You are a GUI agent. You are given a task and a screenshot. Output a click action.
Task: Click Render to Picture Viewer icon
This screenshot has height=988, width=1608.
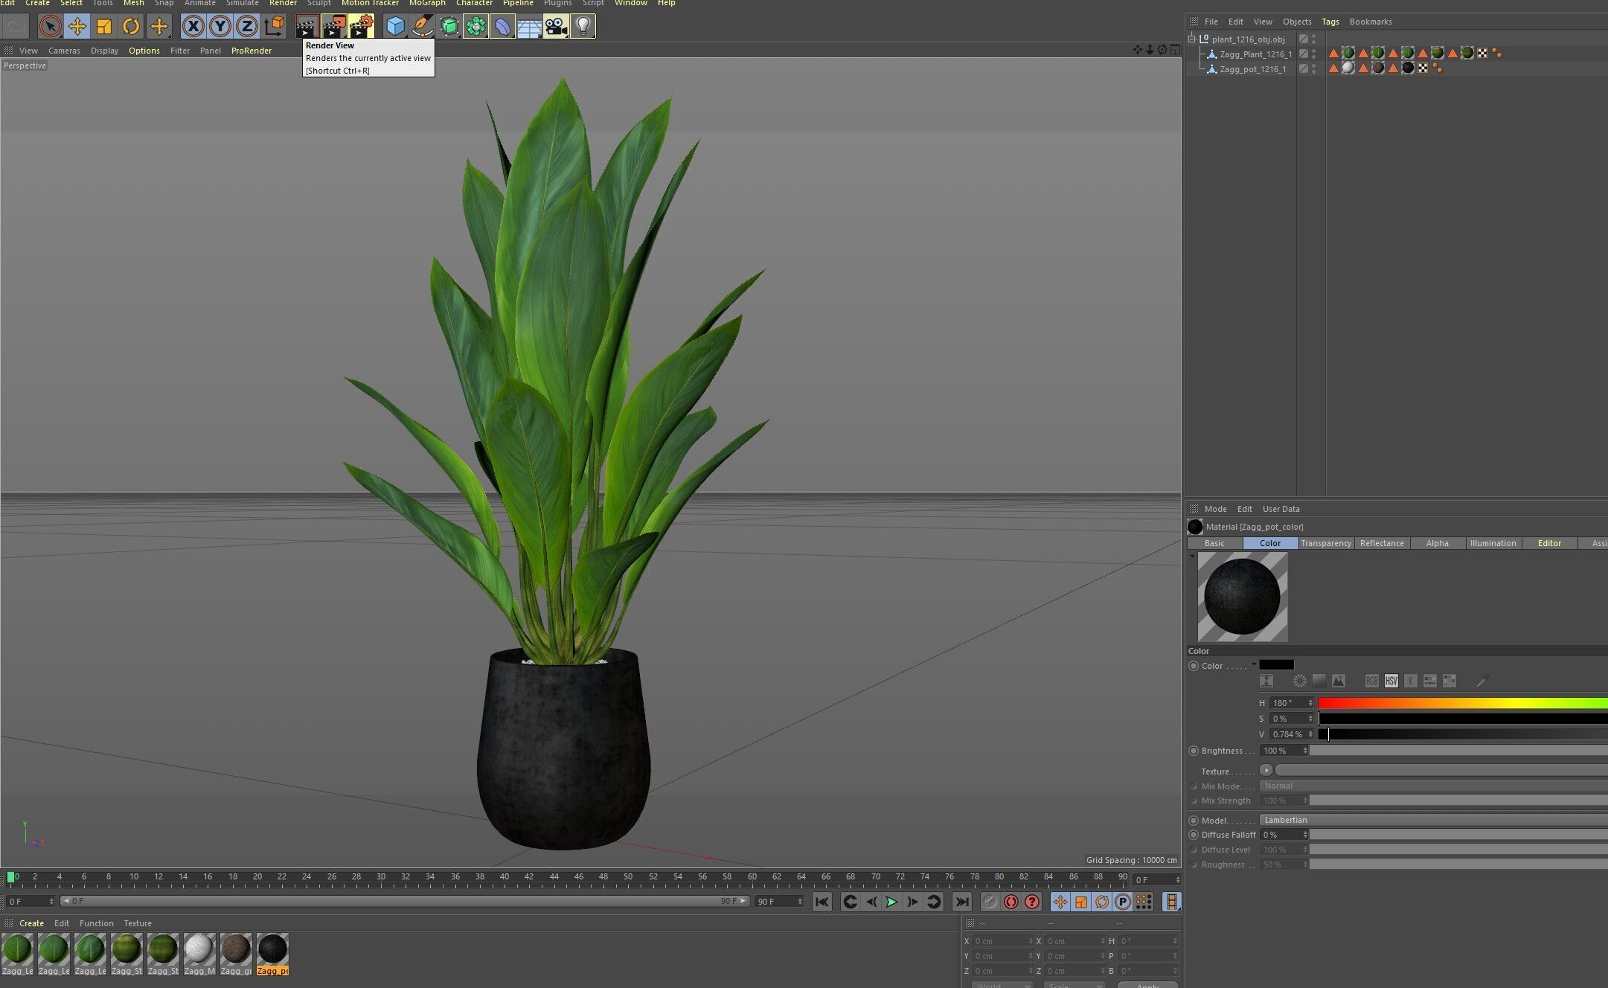(x=334, y=27)
